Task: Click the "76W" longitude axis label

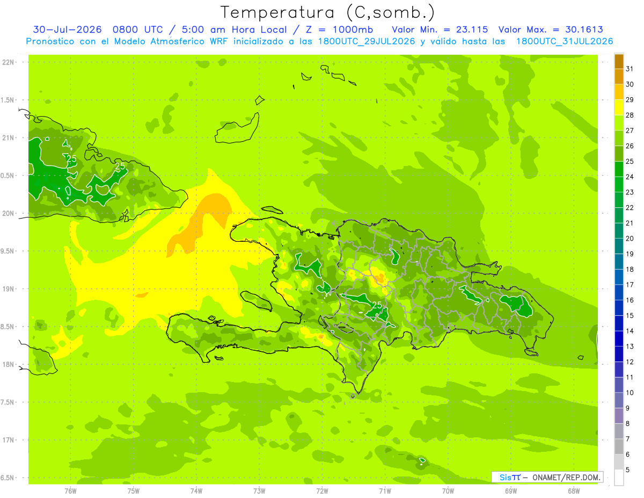Action: tap(70, 490)
